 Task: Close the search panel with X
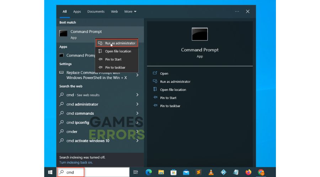(x=247, y=11)
